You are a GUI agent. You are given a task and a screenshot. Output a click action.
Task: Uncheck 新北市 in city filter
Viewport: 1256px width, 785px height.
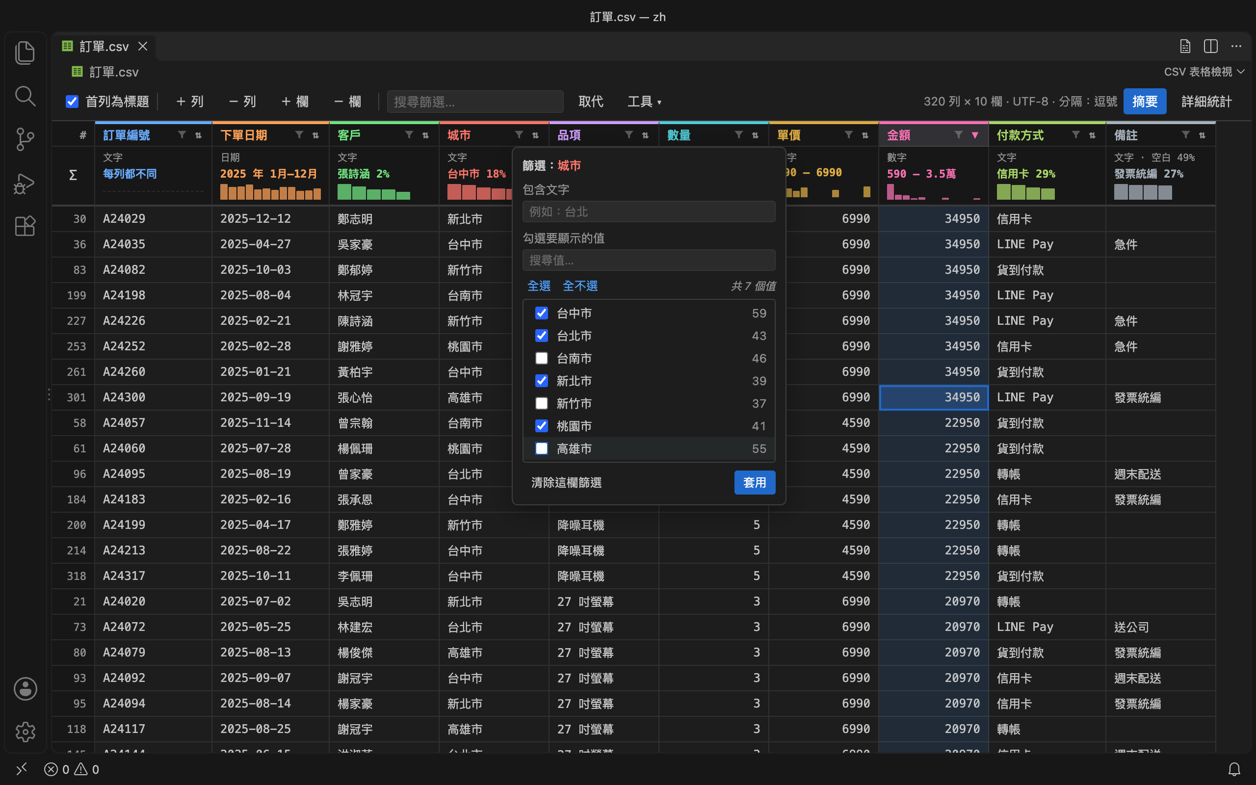(x=541, y=381)
